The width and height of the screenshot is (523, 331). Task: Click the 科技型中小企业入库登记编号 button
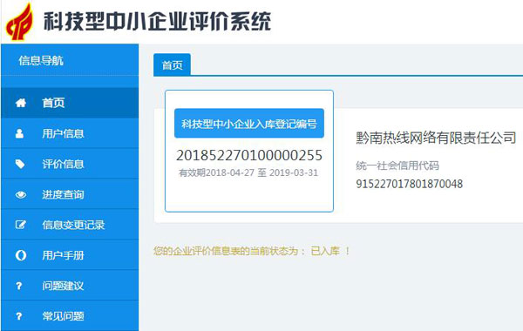249,124
